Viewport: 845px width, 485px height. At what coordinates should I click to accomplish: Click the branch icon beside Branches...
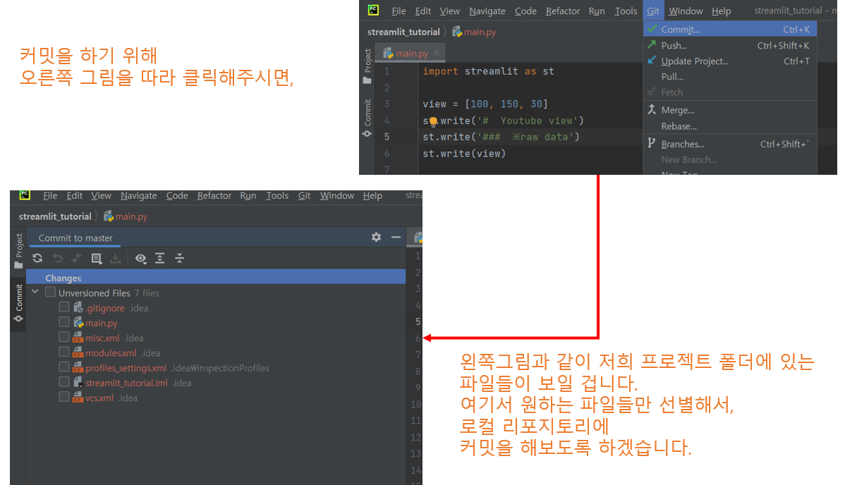click(652, 143)
